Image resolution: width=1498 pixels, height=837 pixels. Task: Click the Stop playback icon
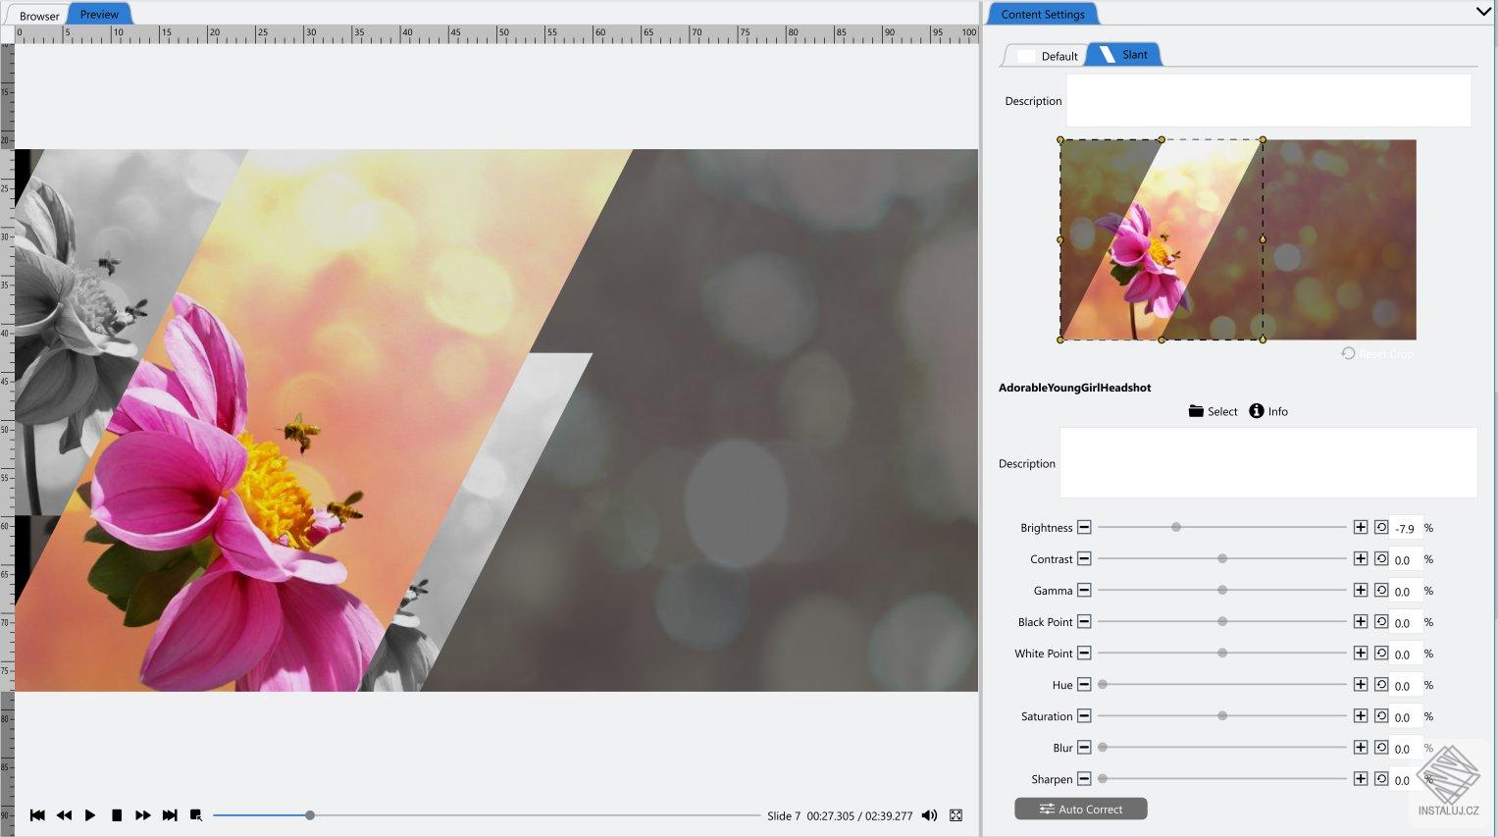click(117, 814)
